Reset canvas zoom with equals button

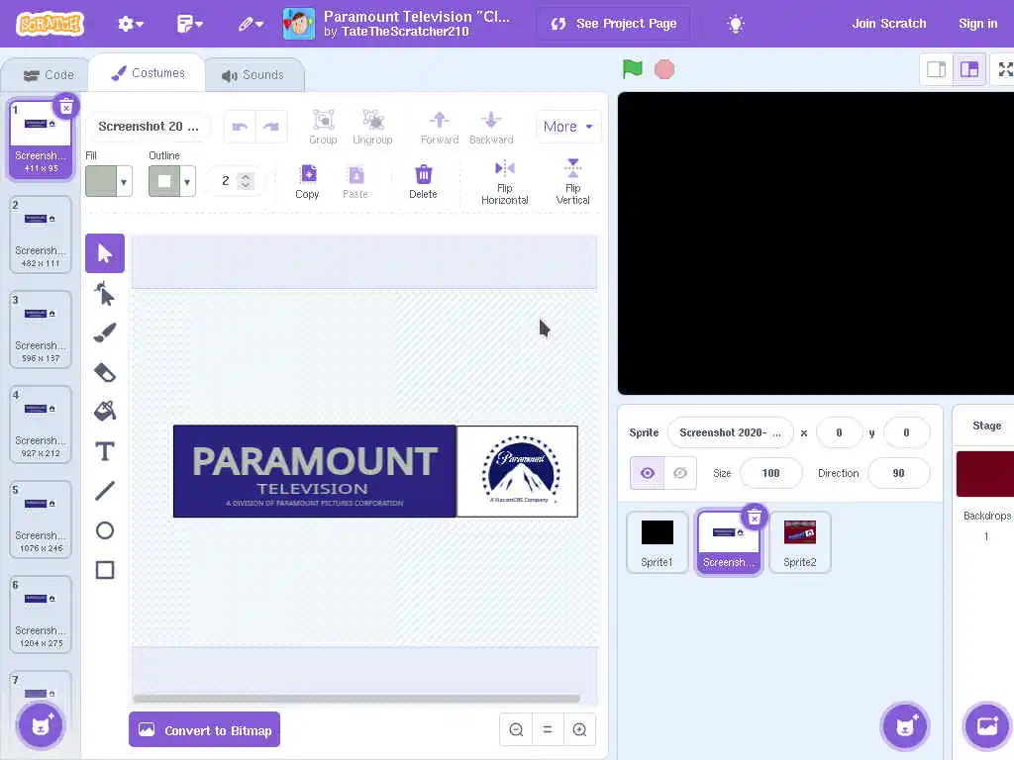(548, 729)
